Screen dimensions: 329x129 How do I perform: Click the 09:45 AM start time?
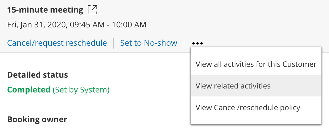point(90,25)
